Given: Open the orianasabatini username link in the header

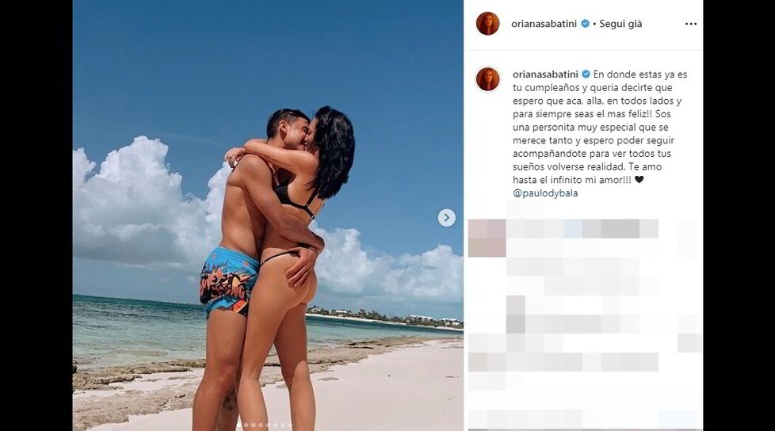Looking at the screenshot, I should pyautogui.click(x=544, y=24).
